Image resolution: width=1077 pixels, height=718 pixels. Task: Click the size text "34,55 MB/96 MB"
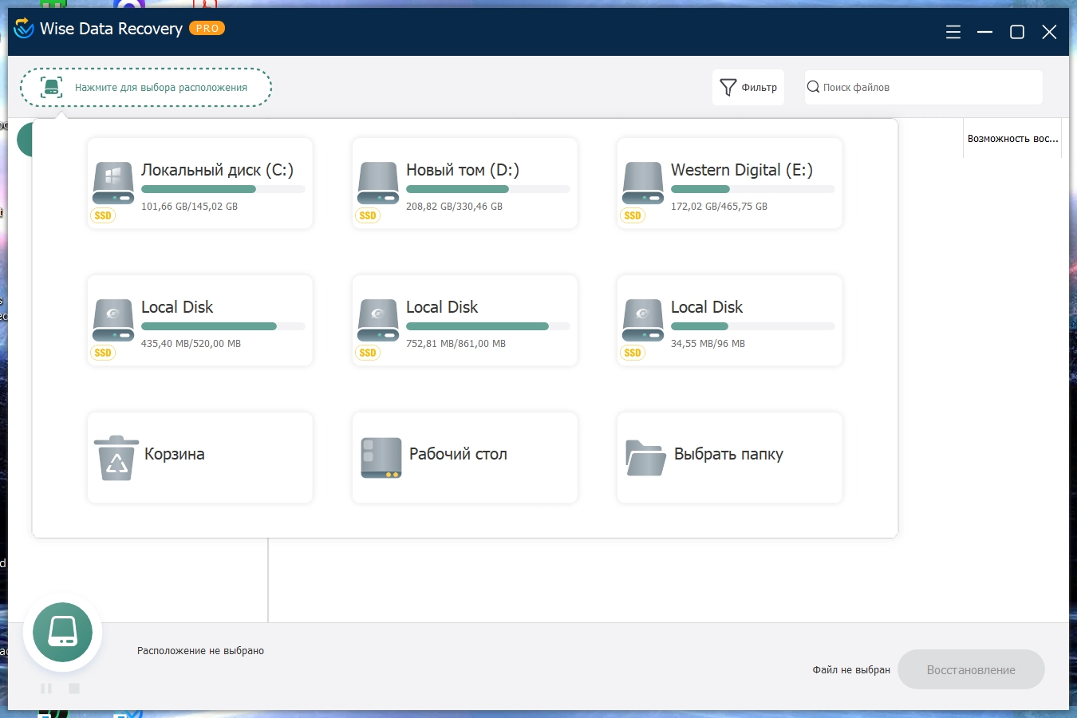point(708,344)
